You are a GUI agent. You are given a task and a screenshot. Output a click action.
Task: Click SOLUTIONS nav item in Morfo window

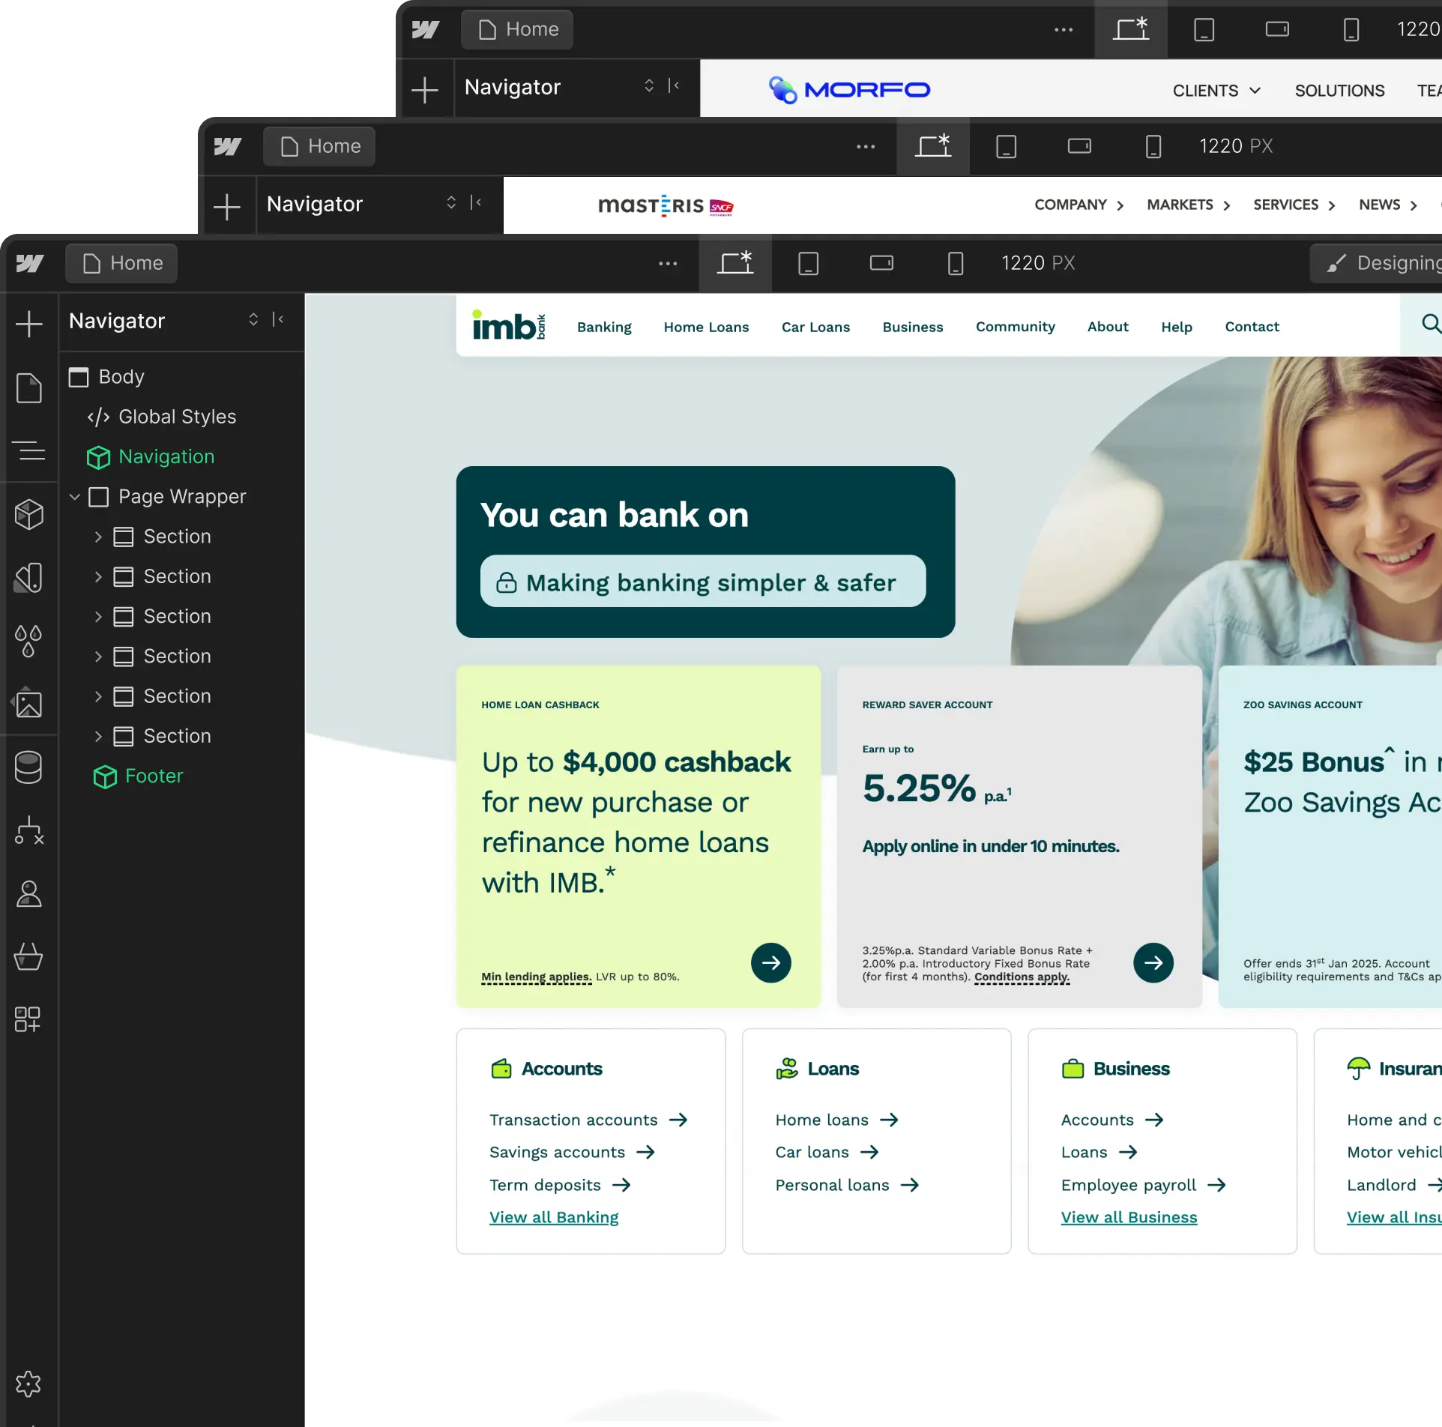pos(1339,91)
